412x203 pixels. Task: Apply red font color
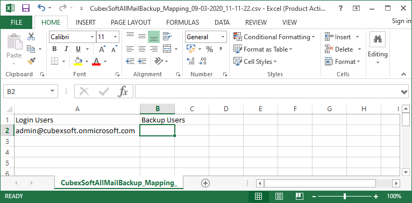click(x=96, y=61)
